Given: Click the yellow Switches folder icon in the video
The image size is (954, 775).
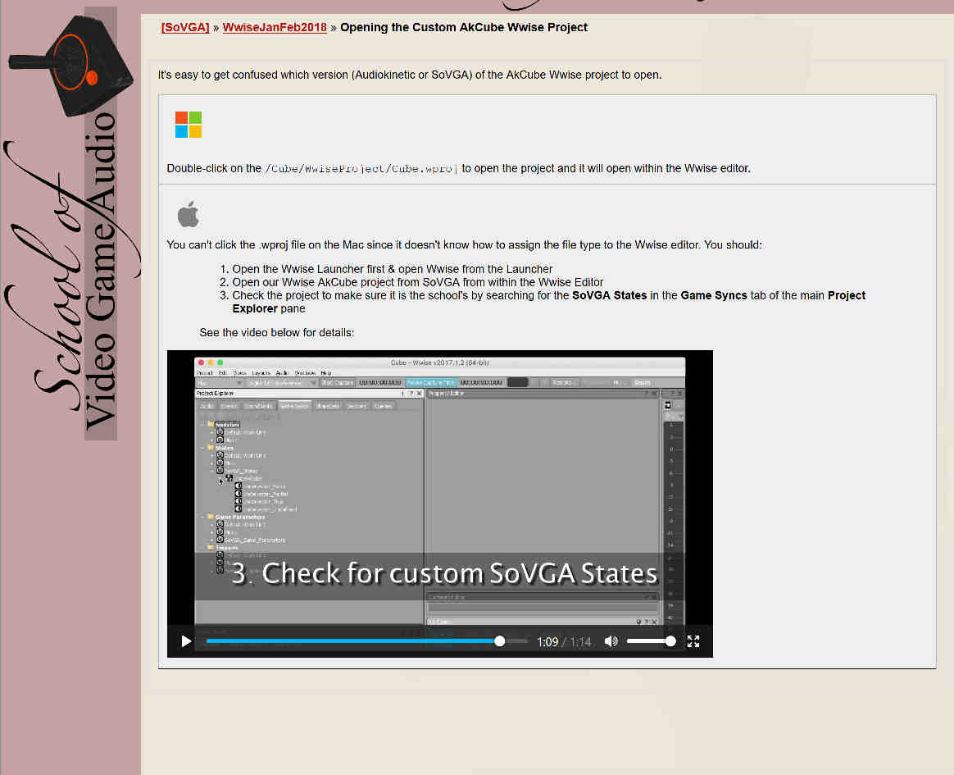Looking at the screenshot, I should point(211,424).
